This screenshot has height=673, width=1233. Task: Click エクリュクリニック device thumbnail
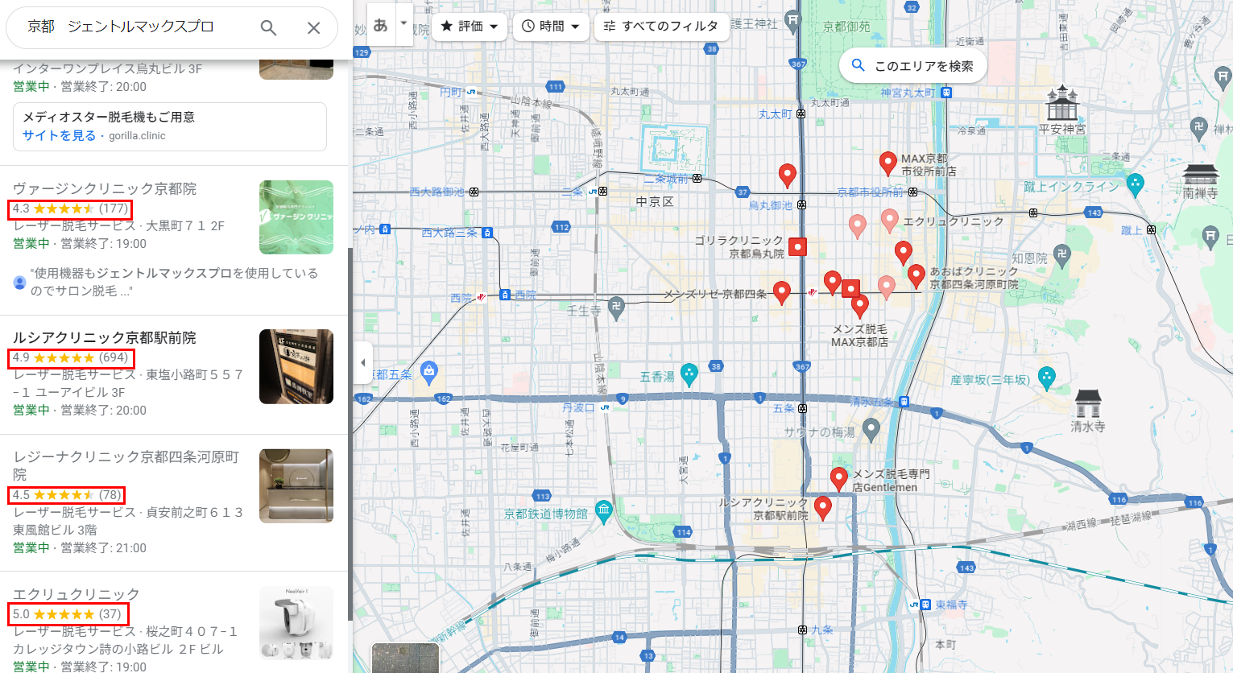[296, 622]
